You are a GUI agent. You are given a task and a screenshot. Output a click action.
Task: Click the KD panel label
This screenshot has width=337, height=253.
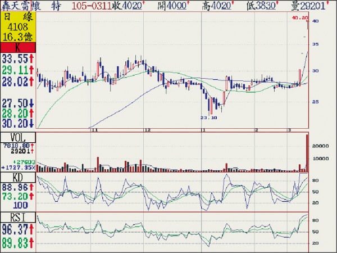[x=18, y=178]
